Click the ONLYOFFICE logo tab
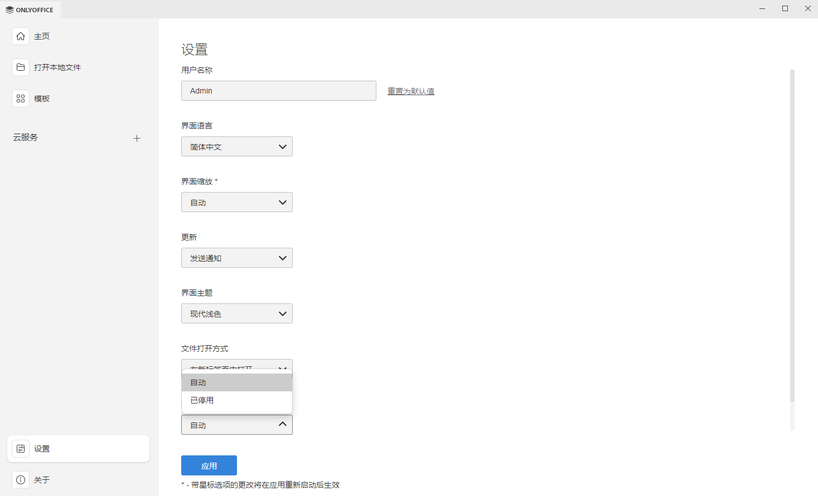The height and width of the screenshot is (496, 818). pos(30,9)
